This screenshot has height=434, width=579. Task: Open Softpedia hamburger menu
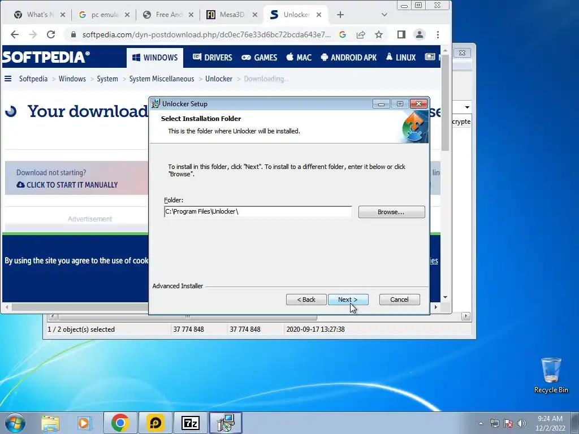[8, 79]
